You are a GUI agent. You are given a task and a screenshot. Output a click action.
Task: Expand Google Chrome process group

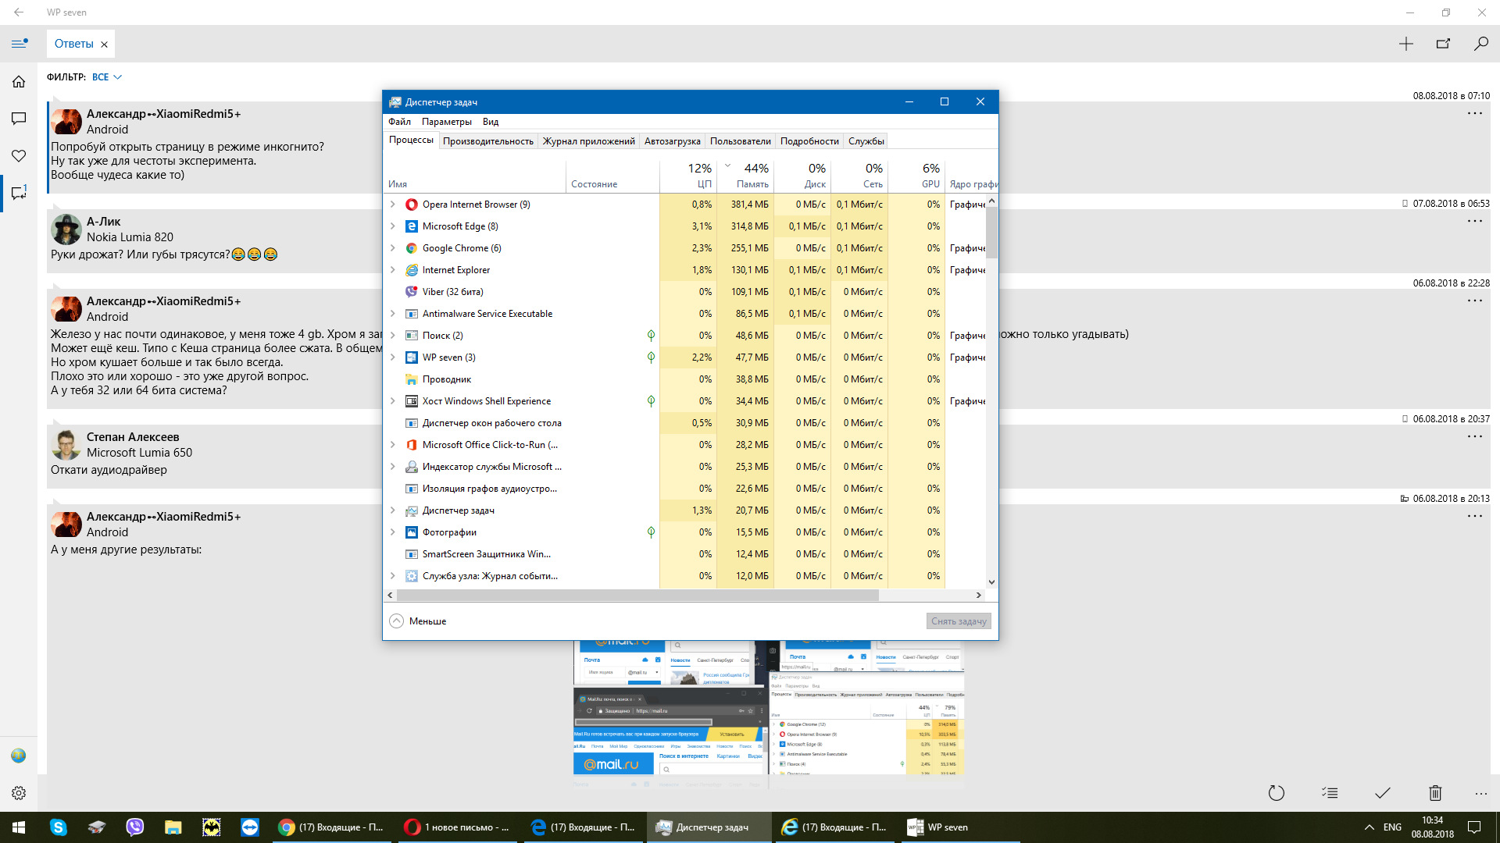pyautogui.click(x=392, y=248)
